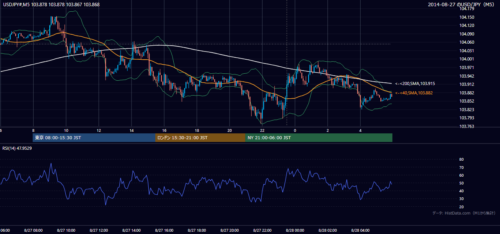The width and height of the screenshot is (500, 234).
Task: Click the 8/27 14:00 time axis label
Action: coord(131,230)
